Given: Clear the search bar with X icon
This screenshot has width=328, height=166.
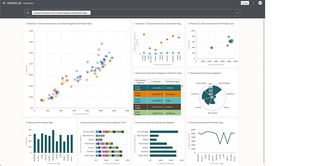Looking at the screenshot, I should 237,13.
